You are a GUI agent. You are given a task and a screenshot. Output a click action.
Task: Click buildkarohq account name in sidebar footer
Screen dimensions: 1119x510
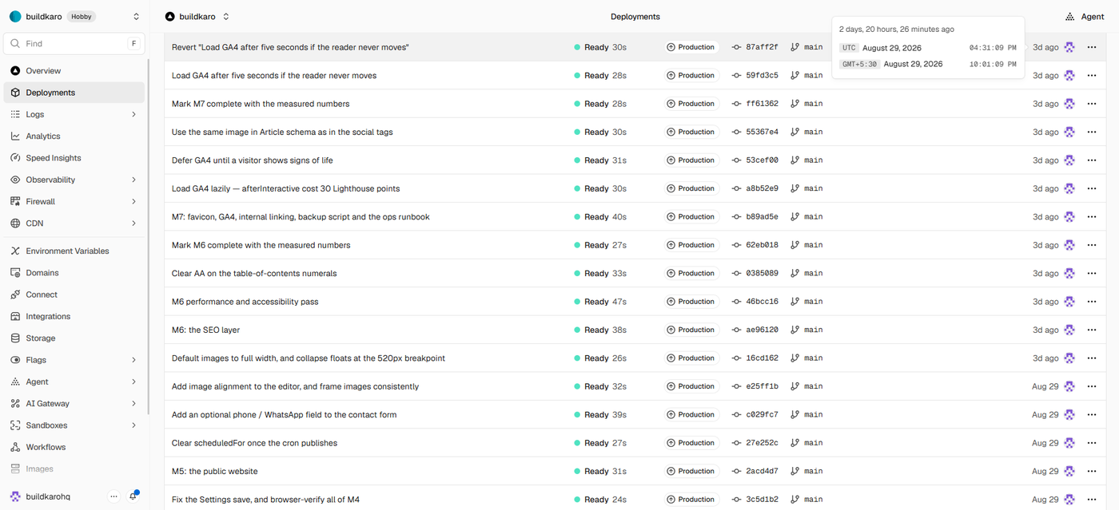tap(48, 496)
